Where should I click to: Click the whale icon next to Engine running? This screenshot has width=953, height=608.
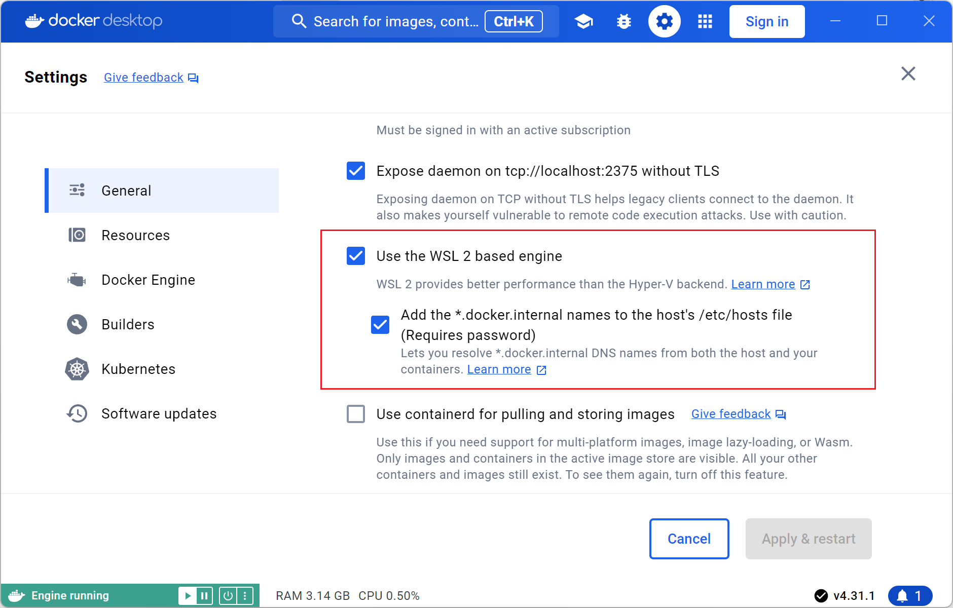tap(17, 596)
